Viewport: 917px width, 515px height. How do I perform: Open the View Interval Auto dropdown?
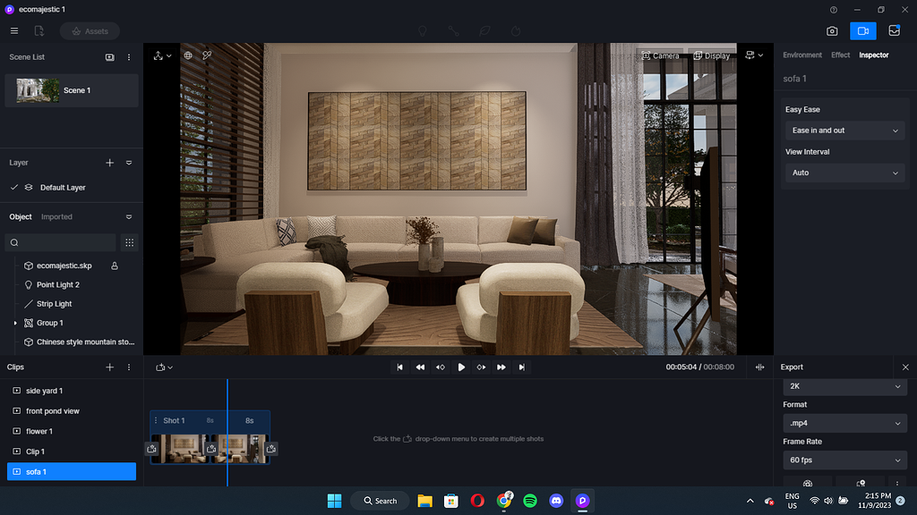(843, 173)
